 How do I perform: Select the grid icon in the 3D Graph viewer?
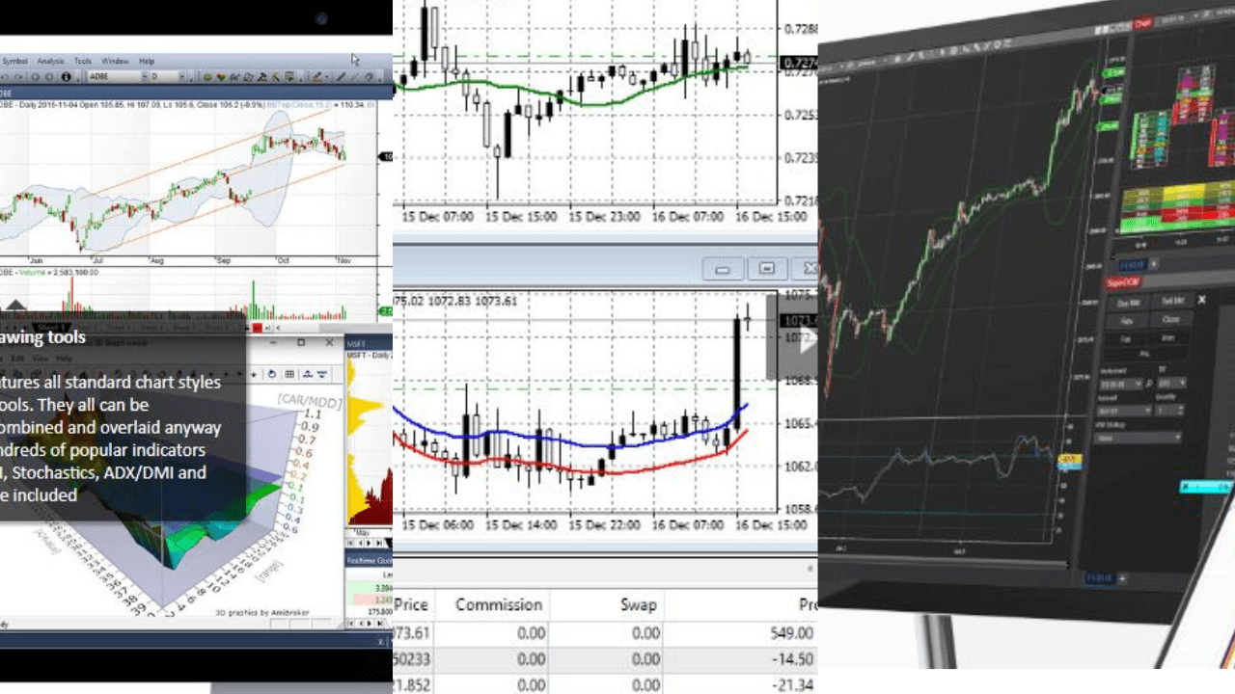pos(288,375)
